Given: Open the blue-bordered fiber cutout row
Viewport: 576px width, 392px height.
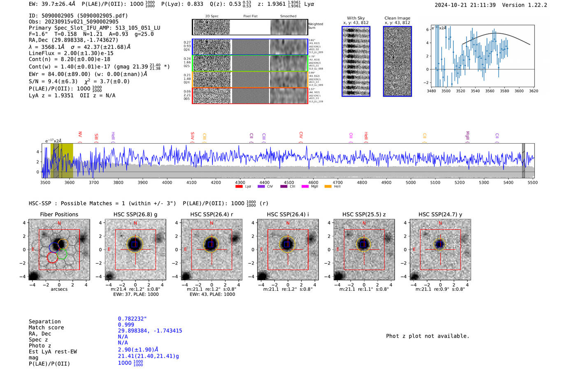Looking at the screenshot, I should point(250,47).
